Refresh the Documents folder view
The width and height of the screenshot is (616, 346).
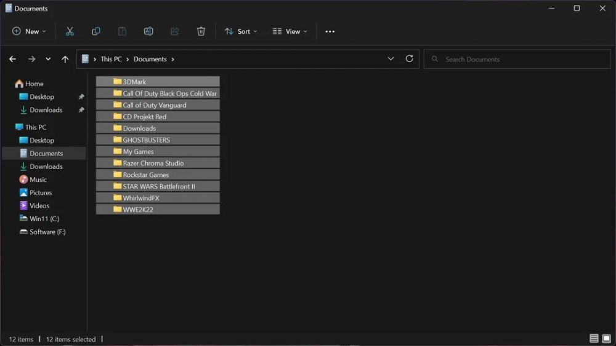(x=409, y=59)
